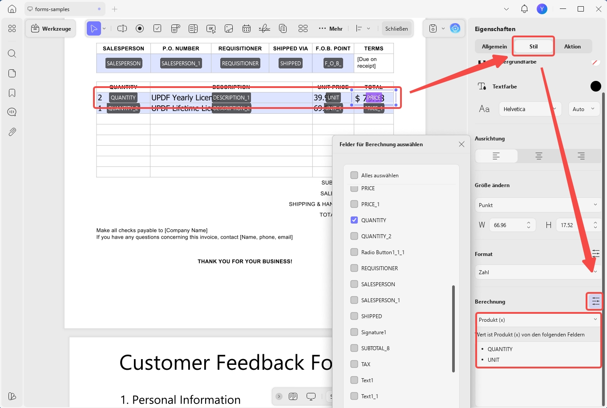Align text center in Ausrichtung

pyautogui.click(x=539, y=156)
